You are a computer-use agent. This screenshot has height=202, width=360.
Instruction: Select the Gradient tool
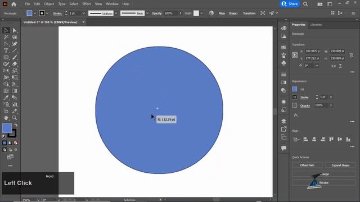click(x=15, y=91)
